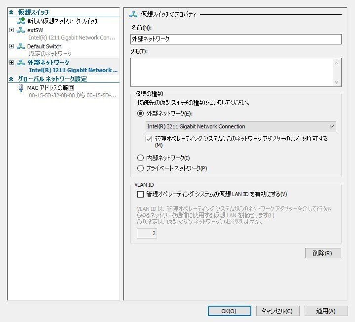
Task: Click the 名前 name input field
Action: (x=236, y=39)
